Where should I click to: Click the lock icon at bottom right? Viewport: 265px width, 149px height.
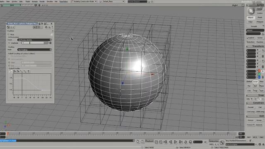pos(263,144)
